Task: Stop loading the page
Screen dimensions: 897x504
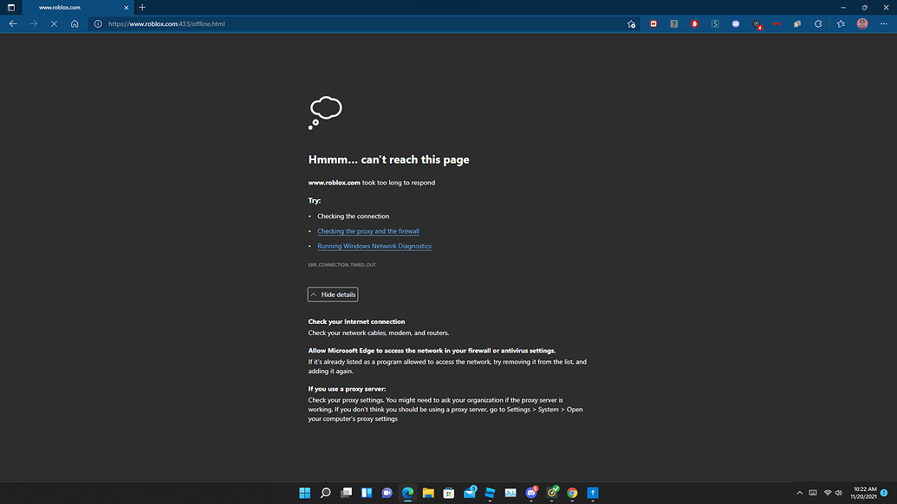Action: (x=54, y=24)
